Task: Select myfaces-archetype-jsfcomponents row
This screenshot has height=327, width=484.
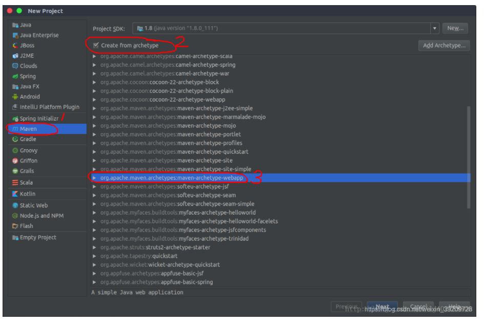Action: (x=281, y=230)
